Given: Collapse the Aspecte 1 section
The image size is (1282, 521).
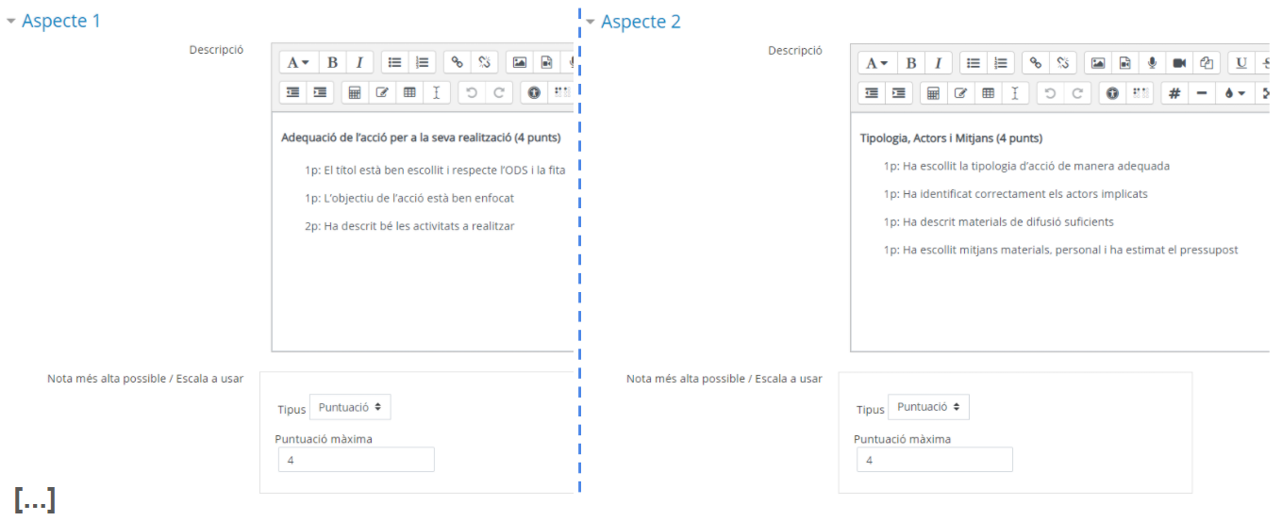Looking at the screenshot, I should pyautogui.click(x=54, y=21).
